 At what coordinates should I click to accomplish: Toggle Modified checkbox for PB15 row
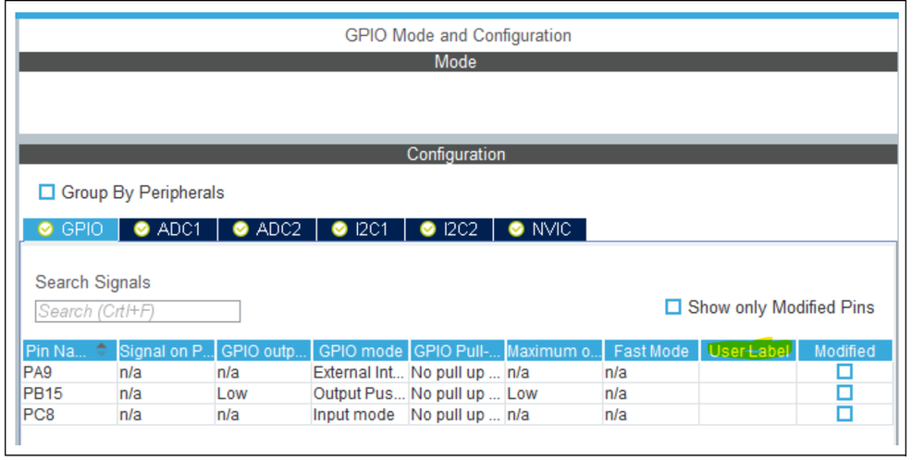[x=844, y=393]
